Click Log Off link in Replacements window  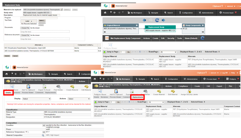pyautogui.click(x=225, y=73)
